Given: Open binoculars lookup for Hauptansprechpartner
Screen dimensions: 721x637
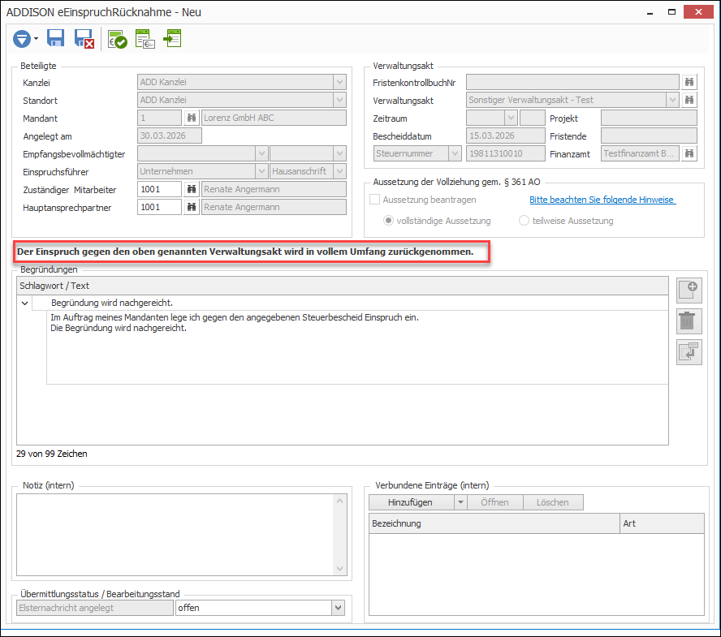Looking at the screenshot, I should [x=192, y=207].
